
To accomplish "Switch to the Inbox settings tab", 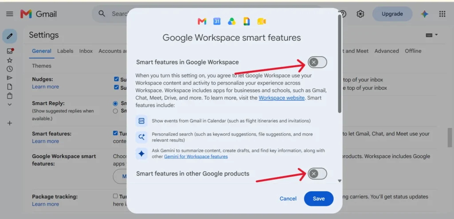I will (86, 51).
